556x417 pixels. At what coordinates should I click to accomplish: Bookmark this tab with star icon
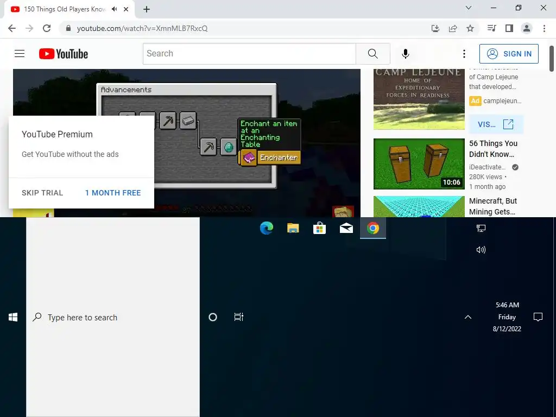(470, 28)
